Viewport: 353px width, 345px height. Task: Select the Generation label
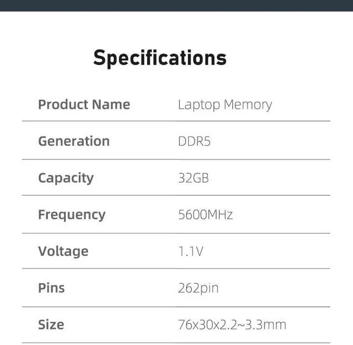point(74,141)
